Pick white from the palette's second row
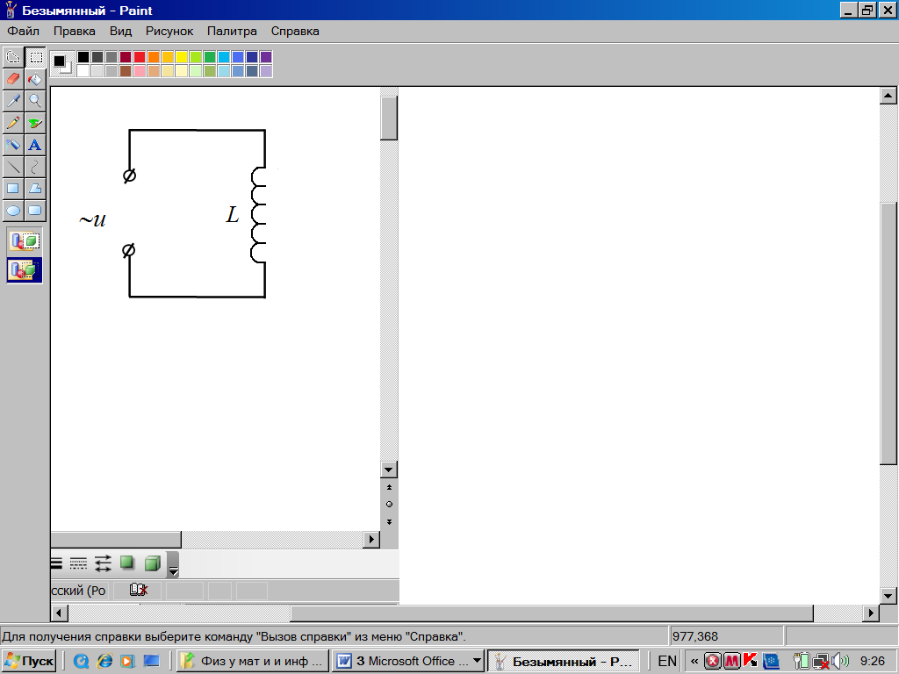899x674 pixels. pyautogui.click(x=83, y=71)
